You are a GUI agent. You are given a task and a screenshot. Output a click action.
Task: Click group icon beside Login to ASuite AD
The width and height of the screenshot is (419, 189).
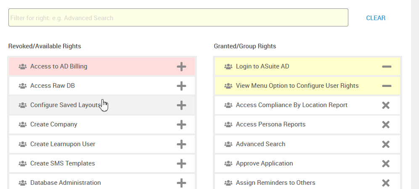click(x=228, y=66)
